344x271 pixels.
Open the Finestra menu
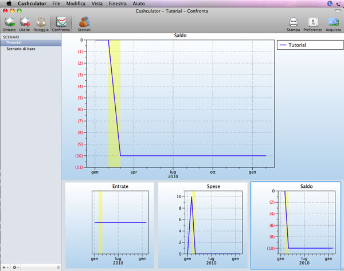pos(118,3)
